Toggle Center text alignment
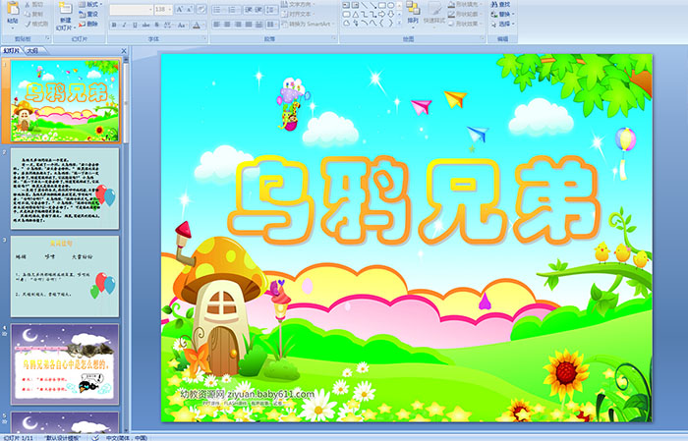This screenshot has width=688, height=441. pos(227,25)
